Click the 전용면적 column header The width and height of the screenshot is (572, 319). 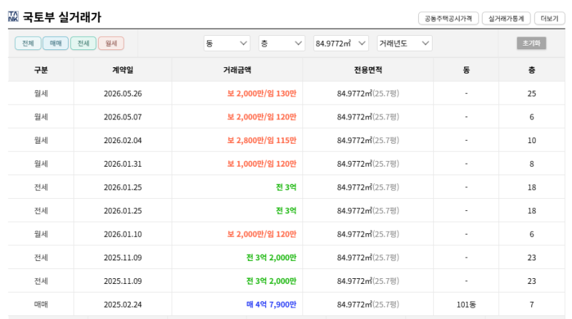tap(368, 69)
